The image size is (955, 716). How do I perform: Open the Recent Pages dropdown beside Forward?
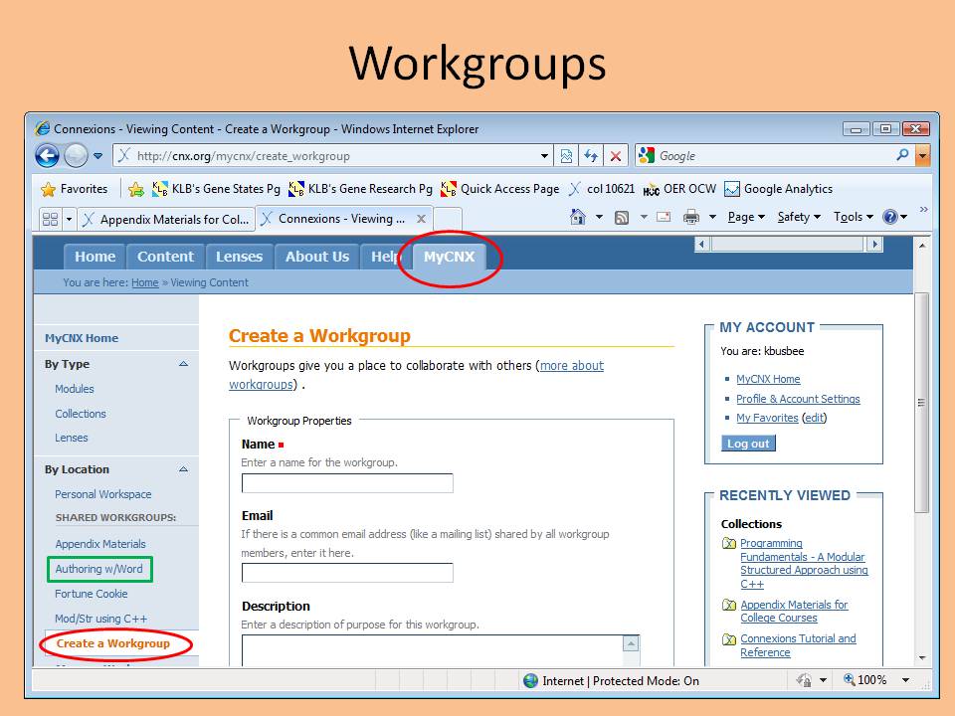click(98, 156)
